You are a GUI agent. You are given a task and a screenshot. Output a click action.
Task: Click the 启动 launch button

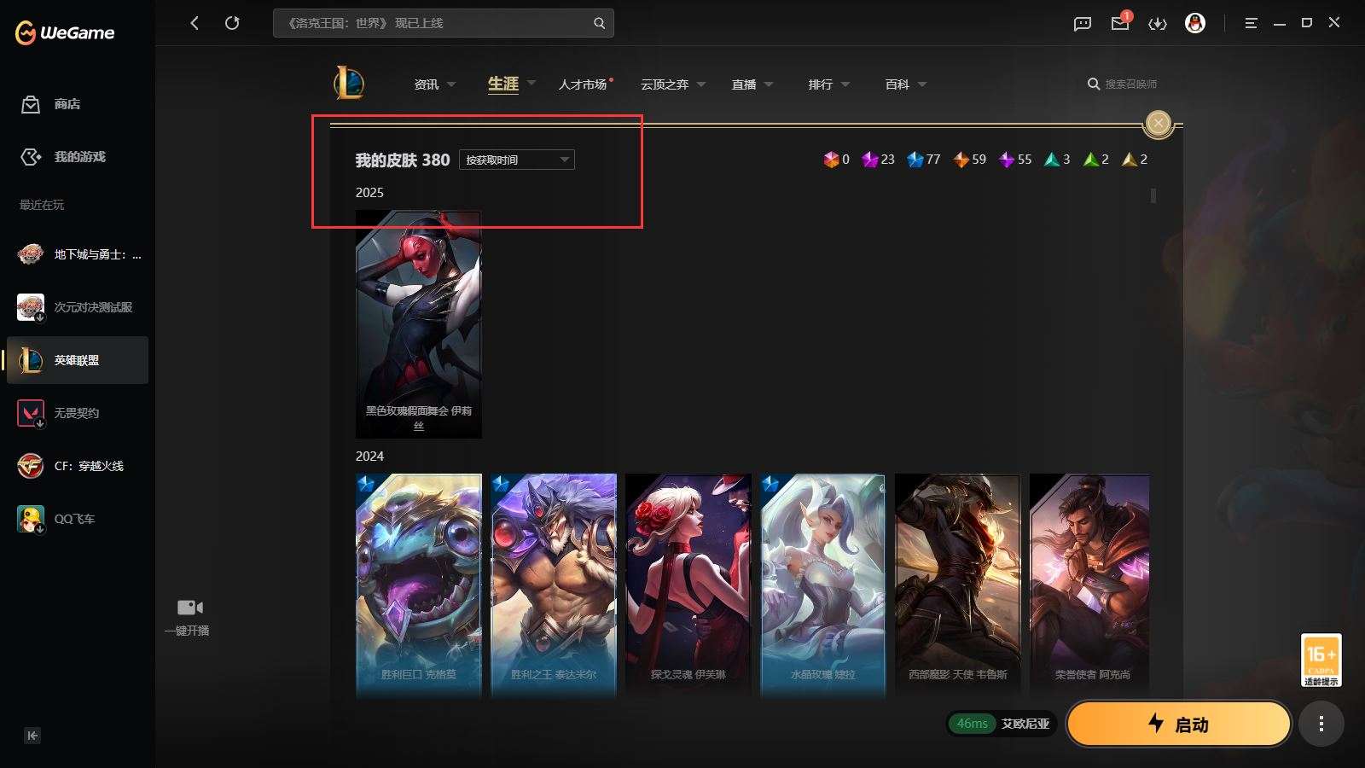click(x=1178, y=724)
